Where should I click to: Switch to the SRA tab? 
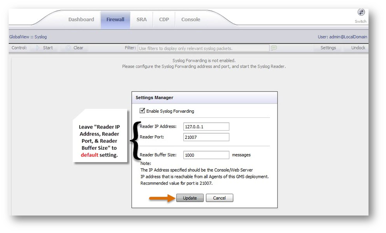[142, 20]
